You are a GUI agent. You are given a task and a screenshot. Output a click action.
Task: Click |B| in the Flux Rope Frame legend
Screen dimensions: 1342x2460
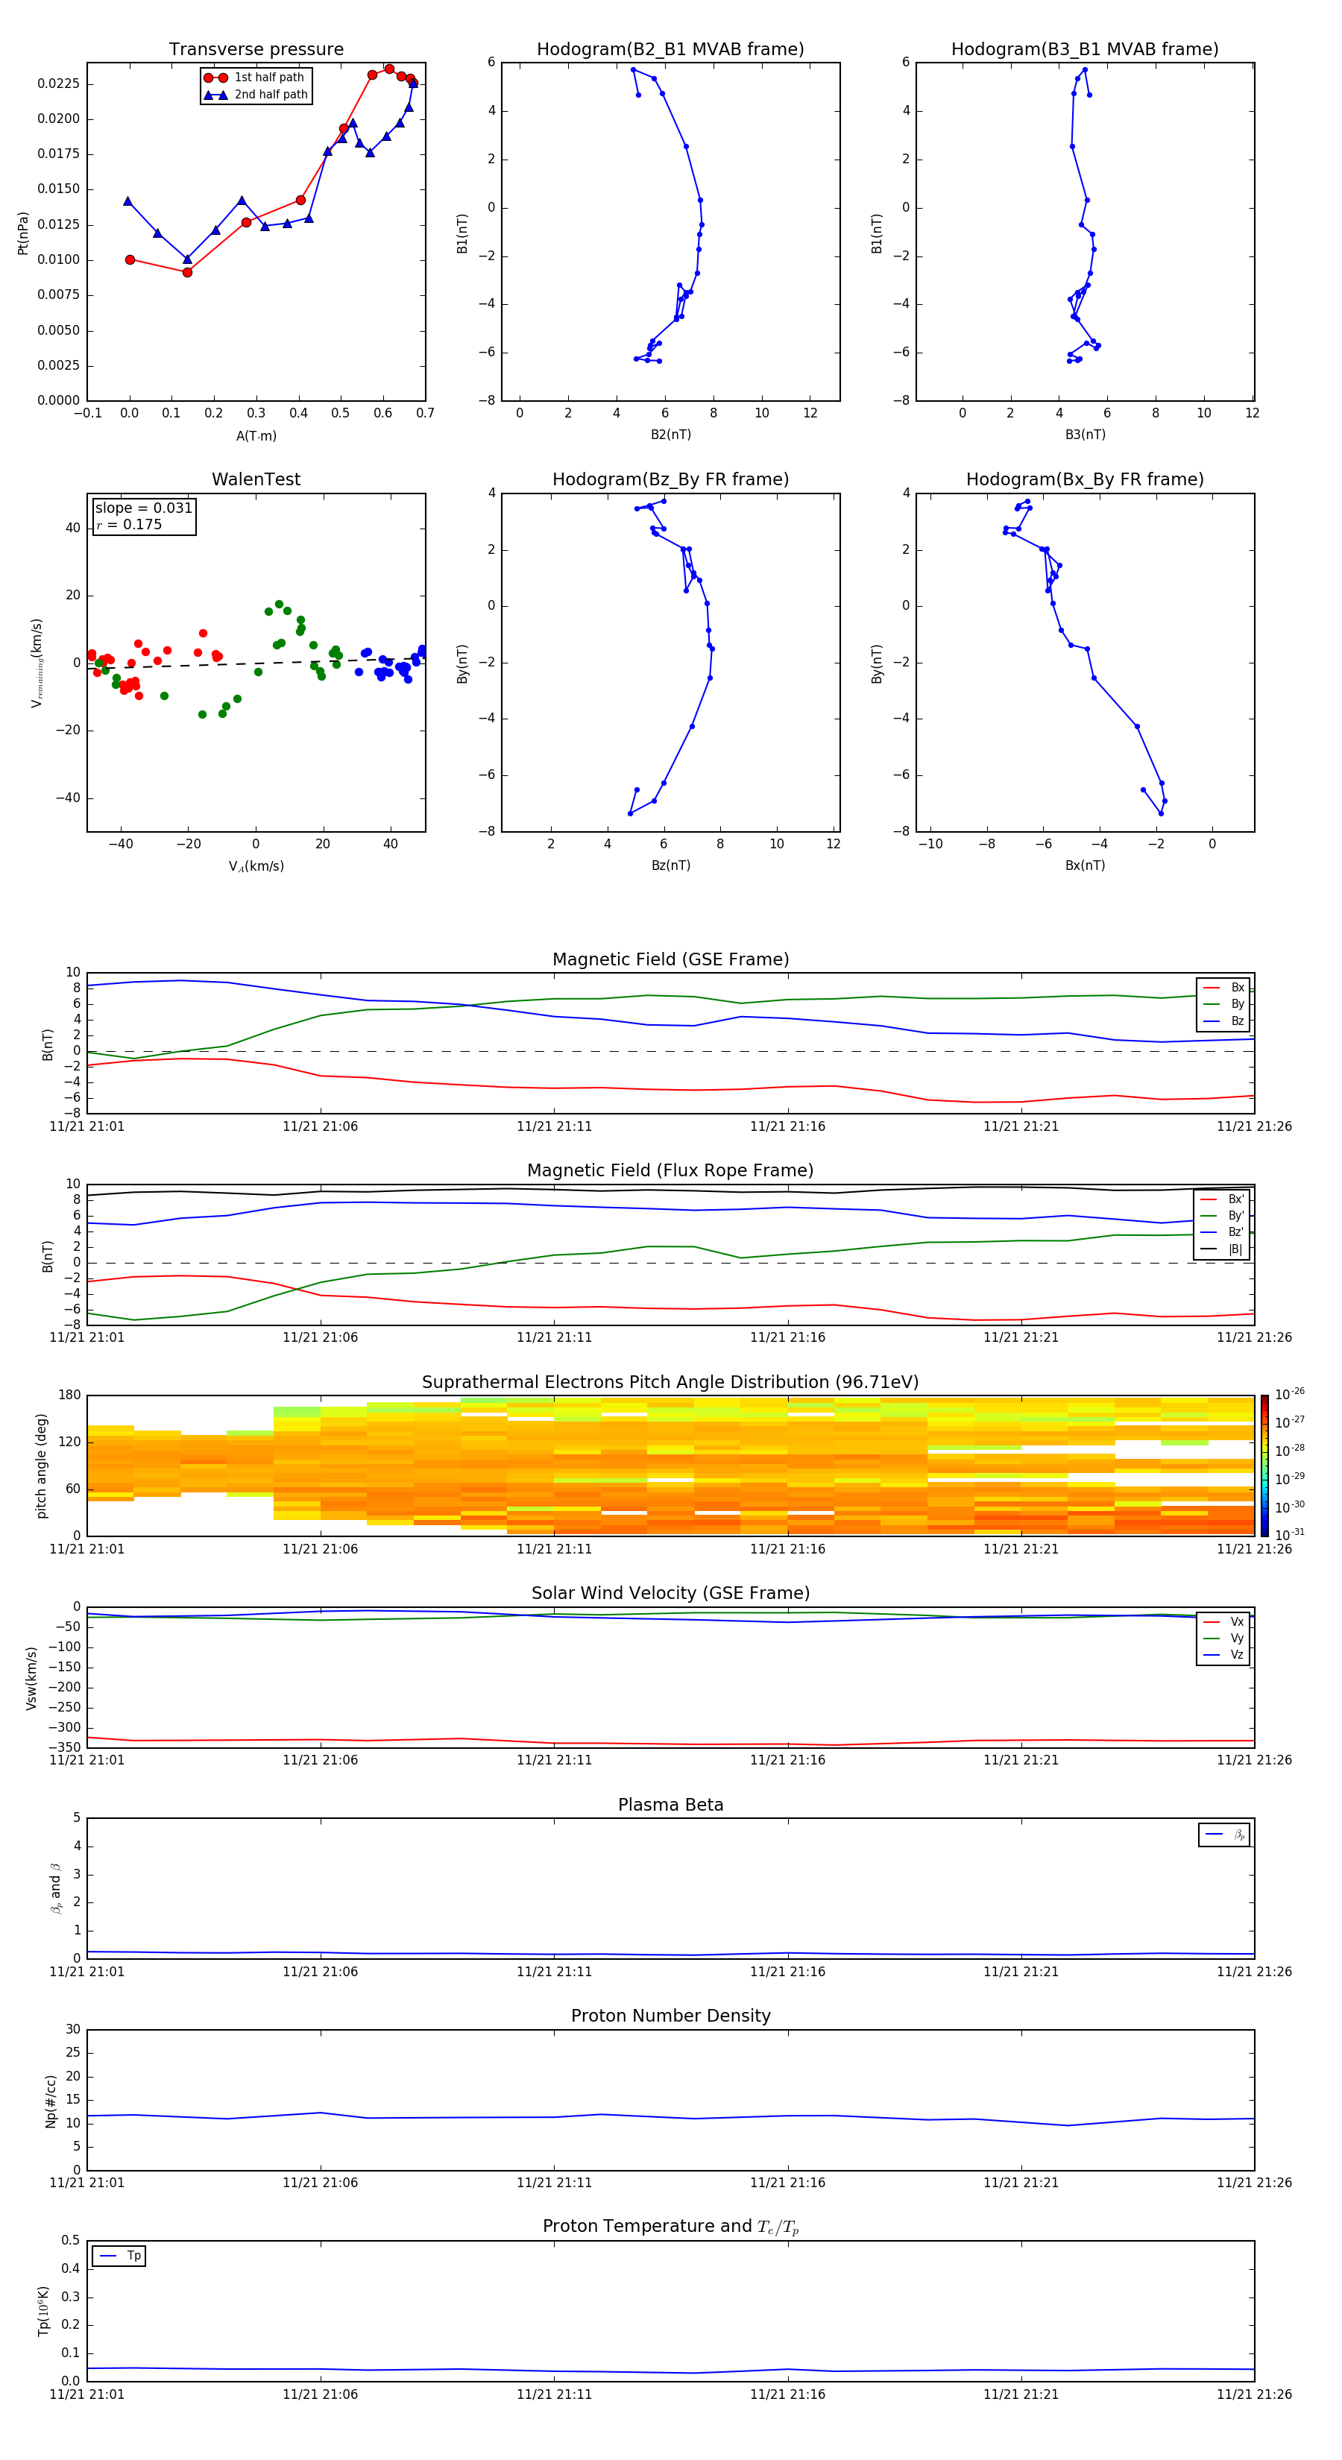point(1222,1249)
